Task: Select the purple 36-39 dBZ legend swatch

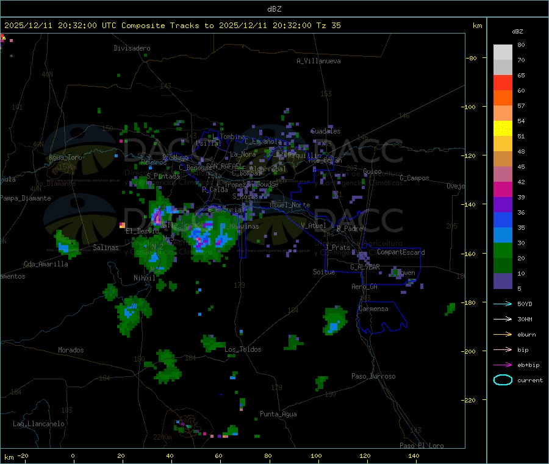Action: [x=503, y=205]
